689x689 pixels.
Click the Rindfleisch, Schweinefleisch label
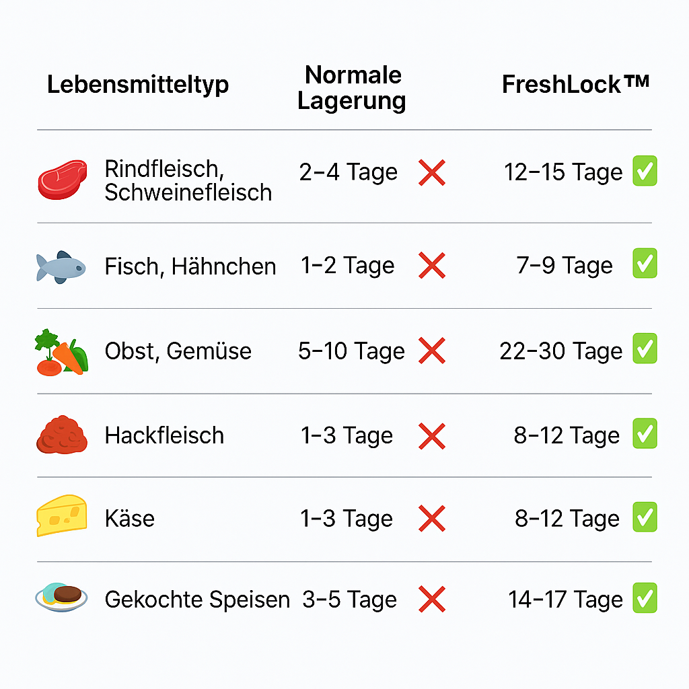188,181
